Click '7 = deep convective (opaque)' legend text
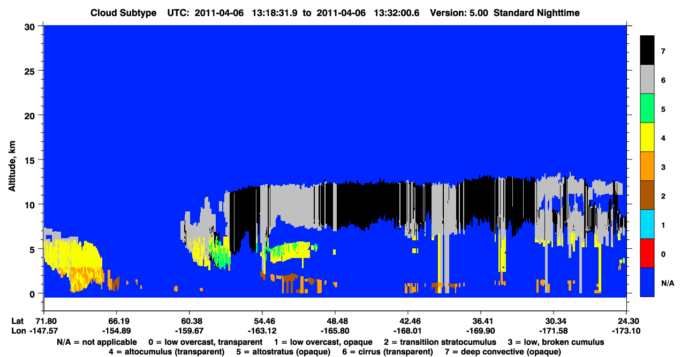The height and width of the screenshot is (357, 696). (502, 352)
